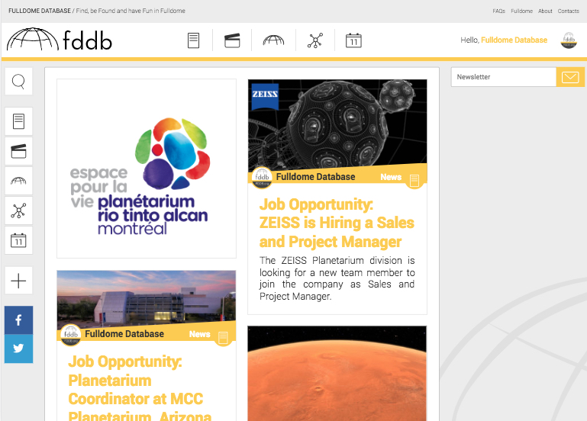Open Shows clapperboard icon in top navigation
Image resolution: width=587 pixels, height=421 pixels.
pos(232,40)
